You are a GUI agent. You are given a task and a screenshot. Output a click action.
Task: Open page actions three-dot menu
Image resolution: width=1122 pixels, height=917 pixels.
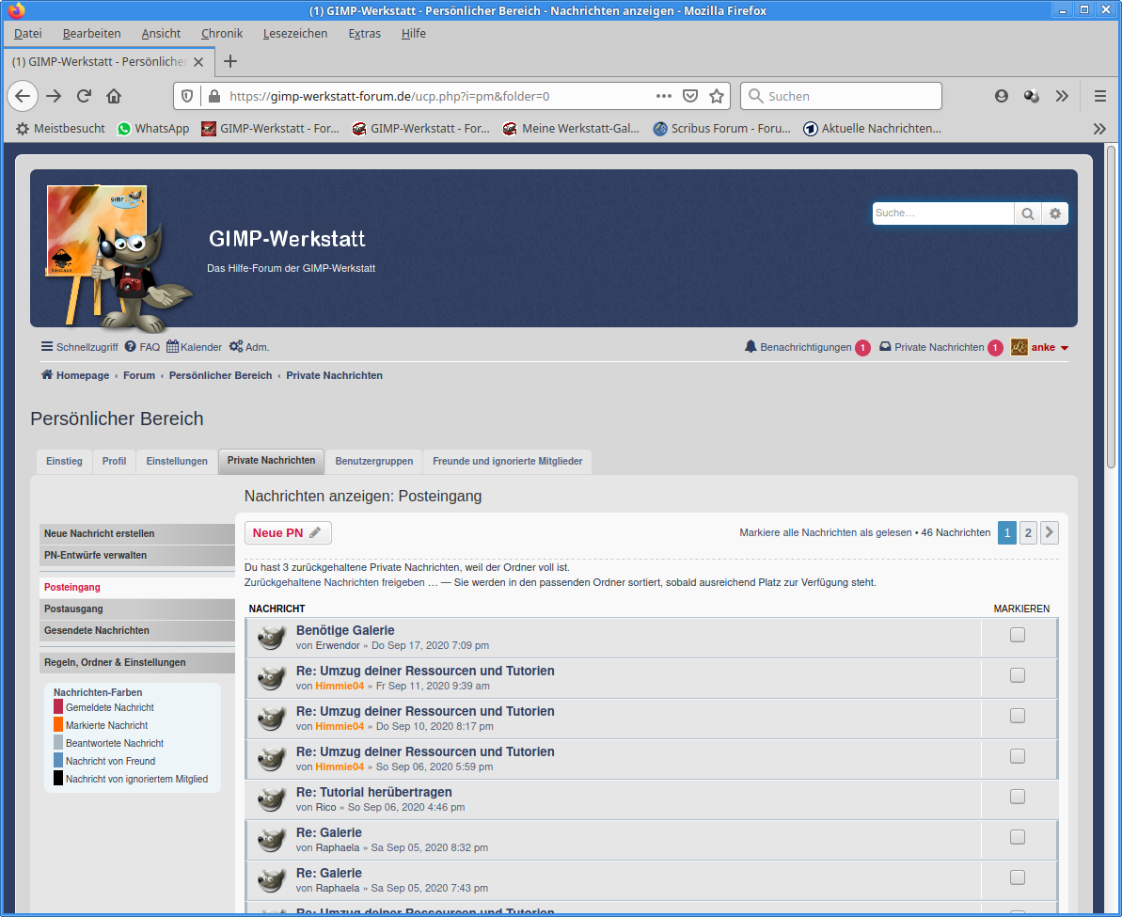pyautogui.click(x=664, y=96)
